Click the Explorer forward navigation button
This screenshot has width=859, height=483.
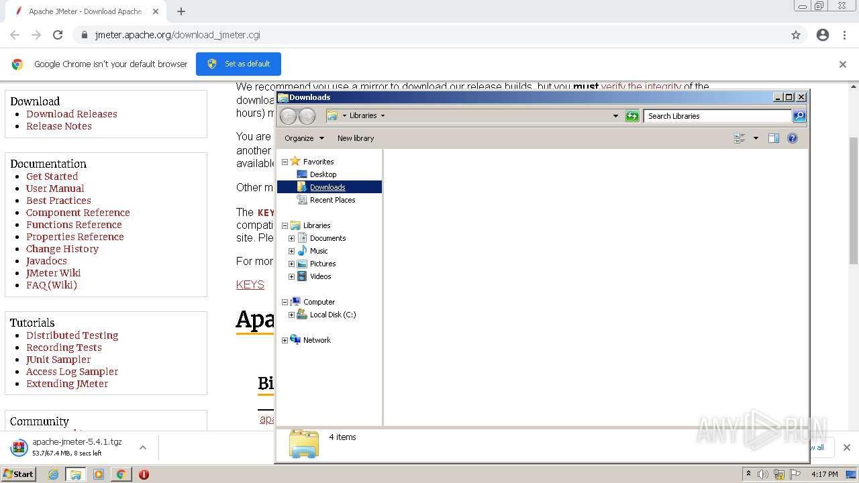(307, 116)
